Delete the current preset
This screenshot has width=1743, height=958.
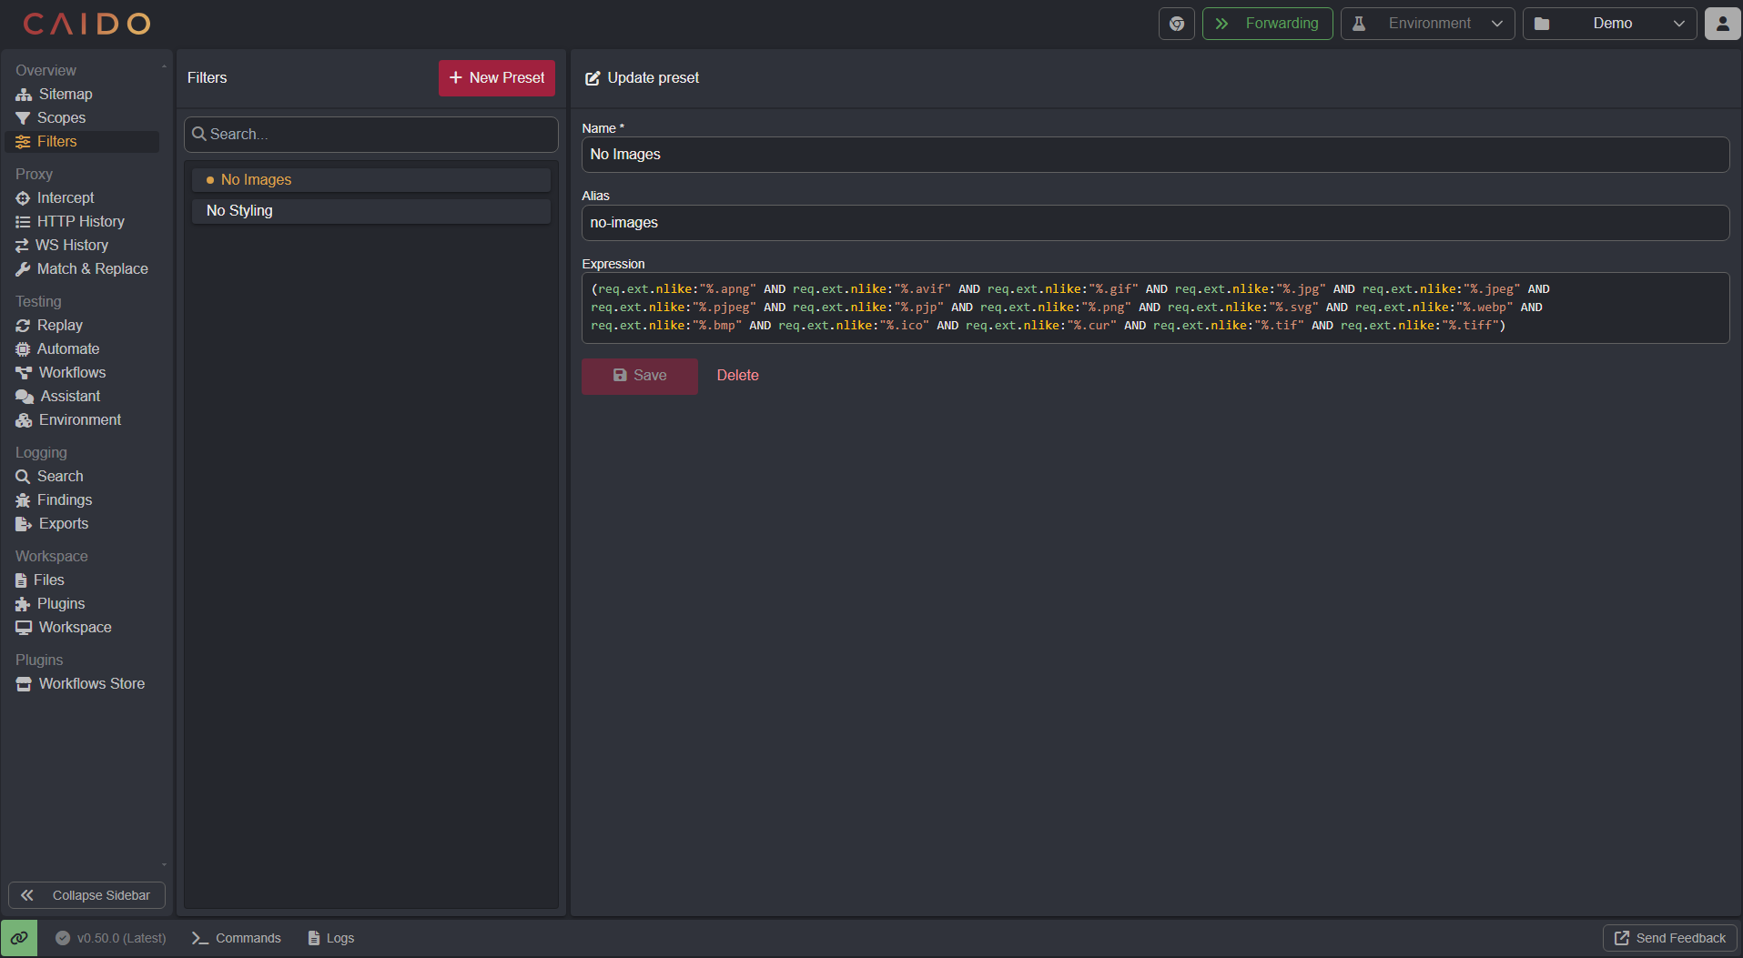737,376
